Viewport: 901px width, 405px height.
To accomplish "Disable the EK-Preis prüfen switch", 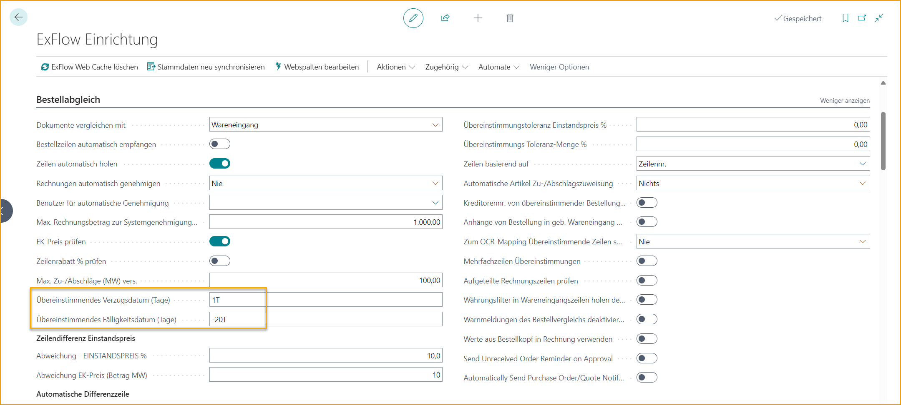I will pyautogui.click(x=220, y=241).
